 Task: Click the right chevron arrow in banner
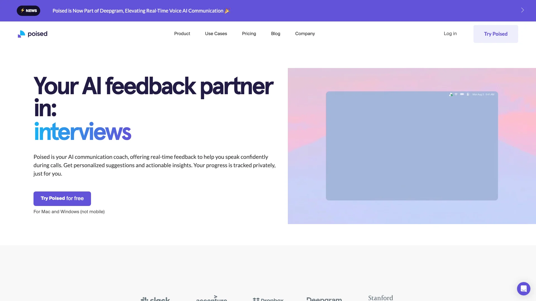pos(522,10)
